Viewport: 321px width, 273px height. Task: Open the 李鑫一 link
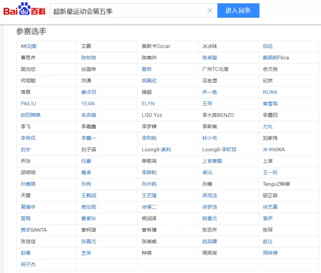tap(88, 138)
